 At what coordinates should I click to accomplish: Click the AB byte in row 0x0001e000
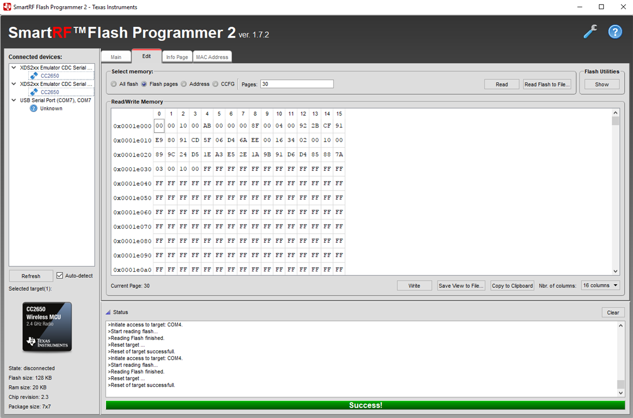pyautogui.click(x=207, y=126)
